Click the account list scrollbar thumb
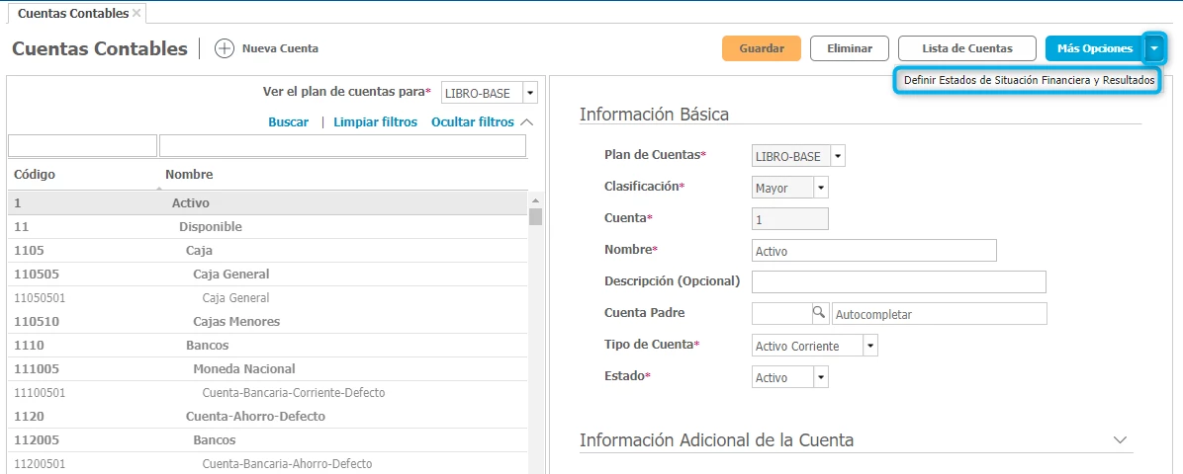Screen dimensions: 1183x474 pyautogui.click(x=535, y=216)
